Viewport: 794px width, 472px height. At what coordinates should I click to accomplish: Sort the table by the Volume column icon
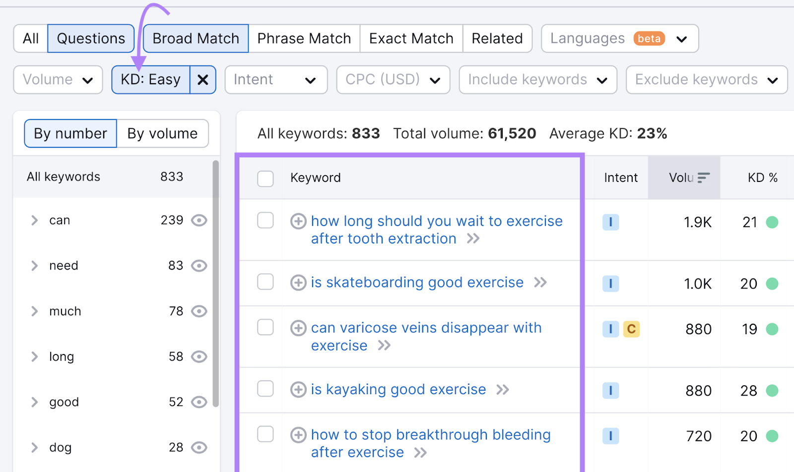(x=704, y=177)
